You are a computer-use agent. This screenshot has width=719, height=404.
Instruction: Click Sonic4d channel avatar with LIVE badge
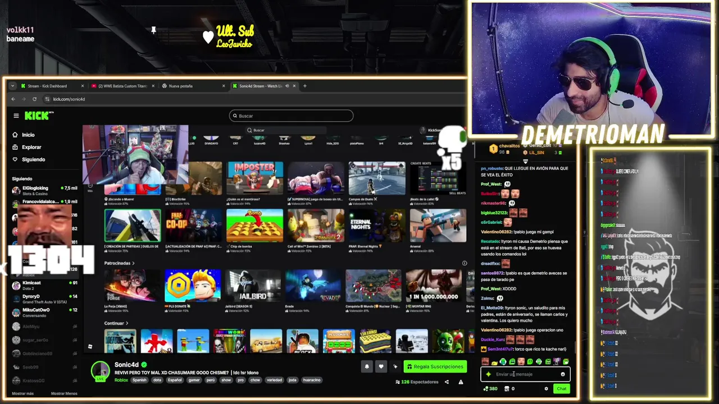(x=101, y=371)
